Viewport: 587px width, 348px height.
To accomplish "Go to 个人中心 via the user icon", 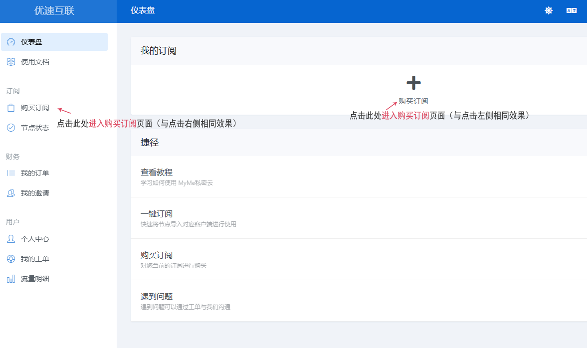I will click(x=11, y=239).
